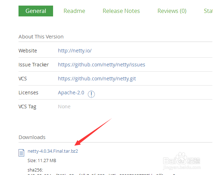Select the 'Size: 11.27 MB' text
This screenshot has width=213, height=175.
42,161
